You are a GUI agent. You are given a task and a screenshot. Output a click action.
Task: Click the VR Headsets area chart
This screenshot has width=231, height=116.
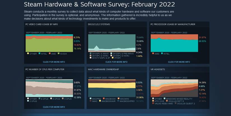pos(174,88)
